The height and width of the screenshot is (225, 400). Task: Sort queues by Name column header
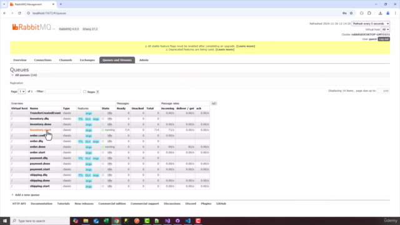(34, 108)
